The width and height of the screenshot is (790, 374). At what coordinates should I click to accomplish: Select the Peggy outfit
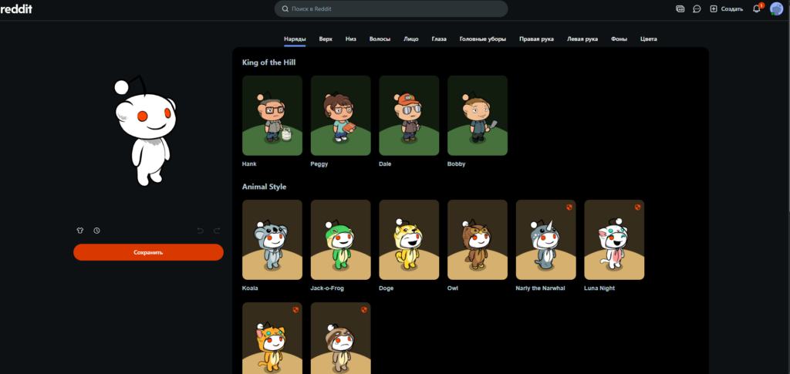pyautogui.click(x=340, y=115)
